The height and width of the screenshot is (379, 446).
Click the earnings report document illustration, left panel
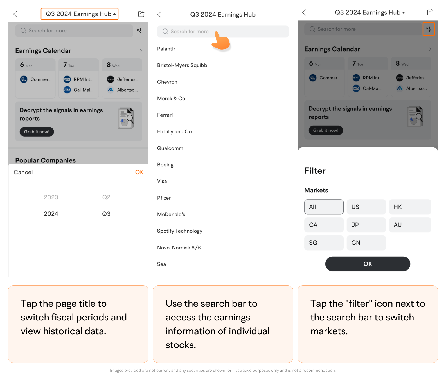tap(126, 118)
